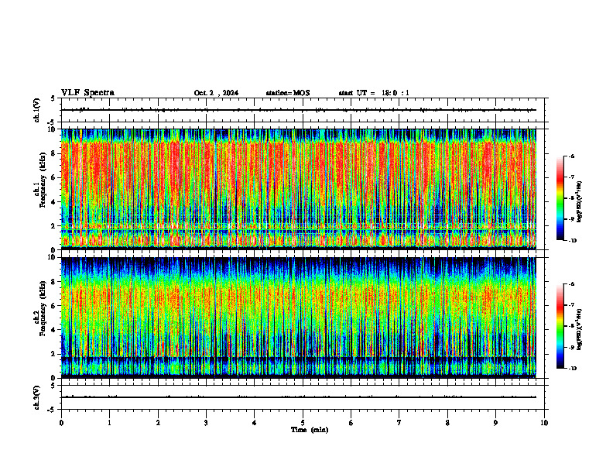Click time axis tick label "5"

[x=303, y=423]
